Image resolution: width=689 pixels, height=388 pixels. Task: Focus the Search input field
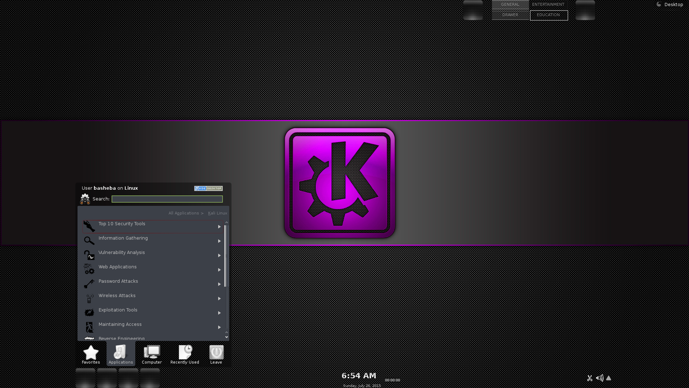167,199
